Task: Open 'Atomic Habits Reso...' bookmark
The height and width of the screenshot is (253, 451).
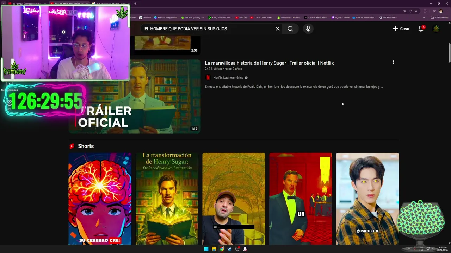Action: tap(316, 18)
